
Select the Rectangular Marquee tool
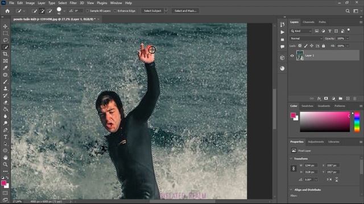click(5, 33)
